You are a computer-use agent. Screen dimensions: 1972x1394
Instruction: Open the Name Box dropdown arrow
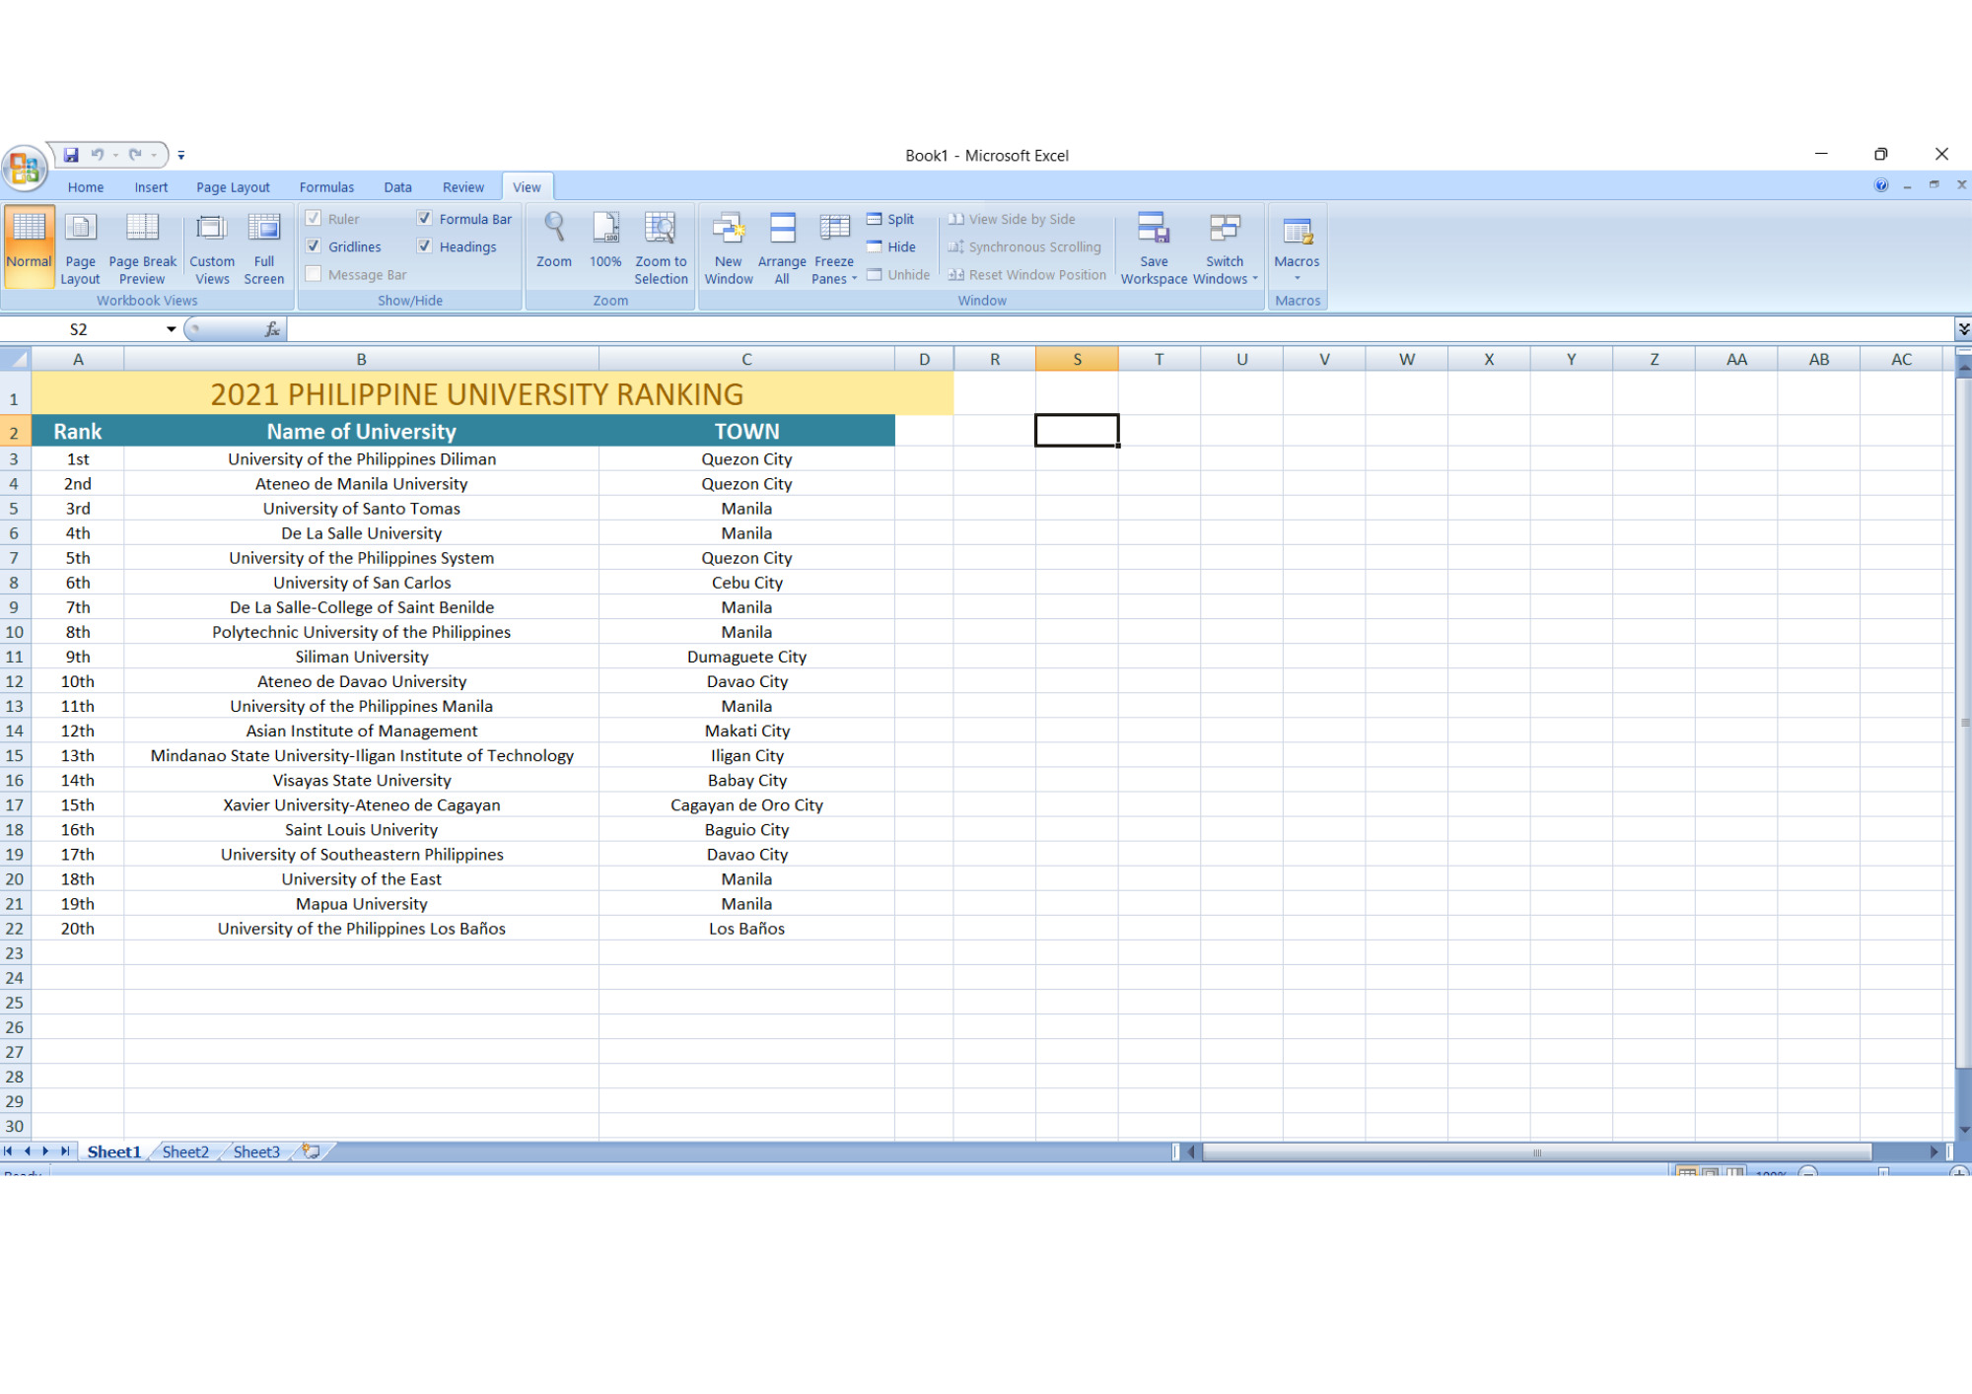pyautogui.click(x=171, y=329)
